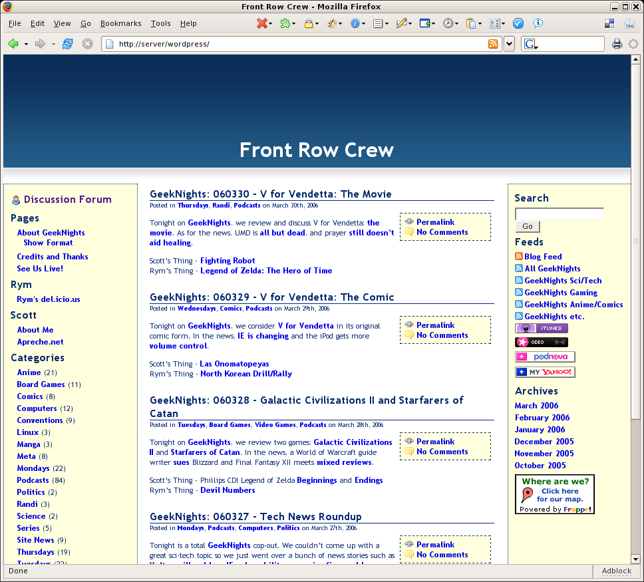
Task: Click the TAG label toolbar icon
Action: coord(629,24)
